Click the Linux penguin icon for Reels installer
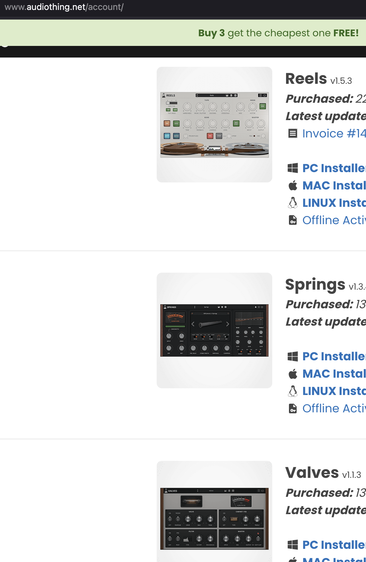 point(292,203)
